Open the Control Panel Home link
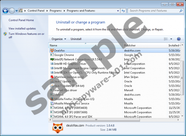The image size is (186, 136). point(21,20)
